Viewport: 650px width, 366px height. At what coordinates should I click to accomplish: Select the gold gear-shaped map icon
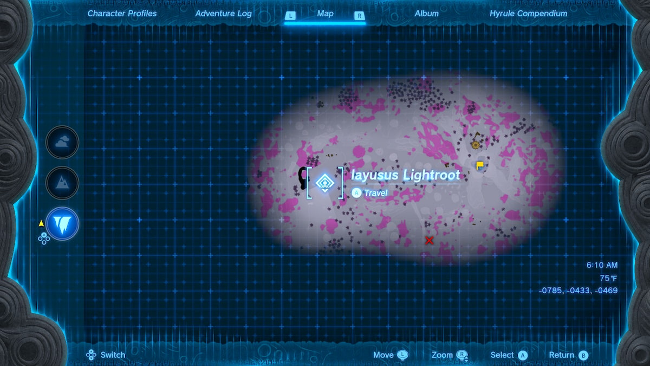pos(476,144)
